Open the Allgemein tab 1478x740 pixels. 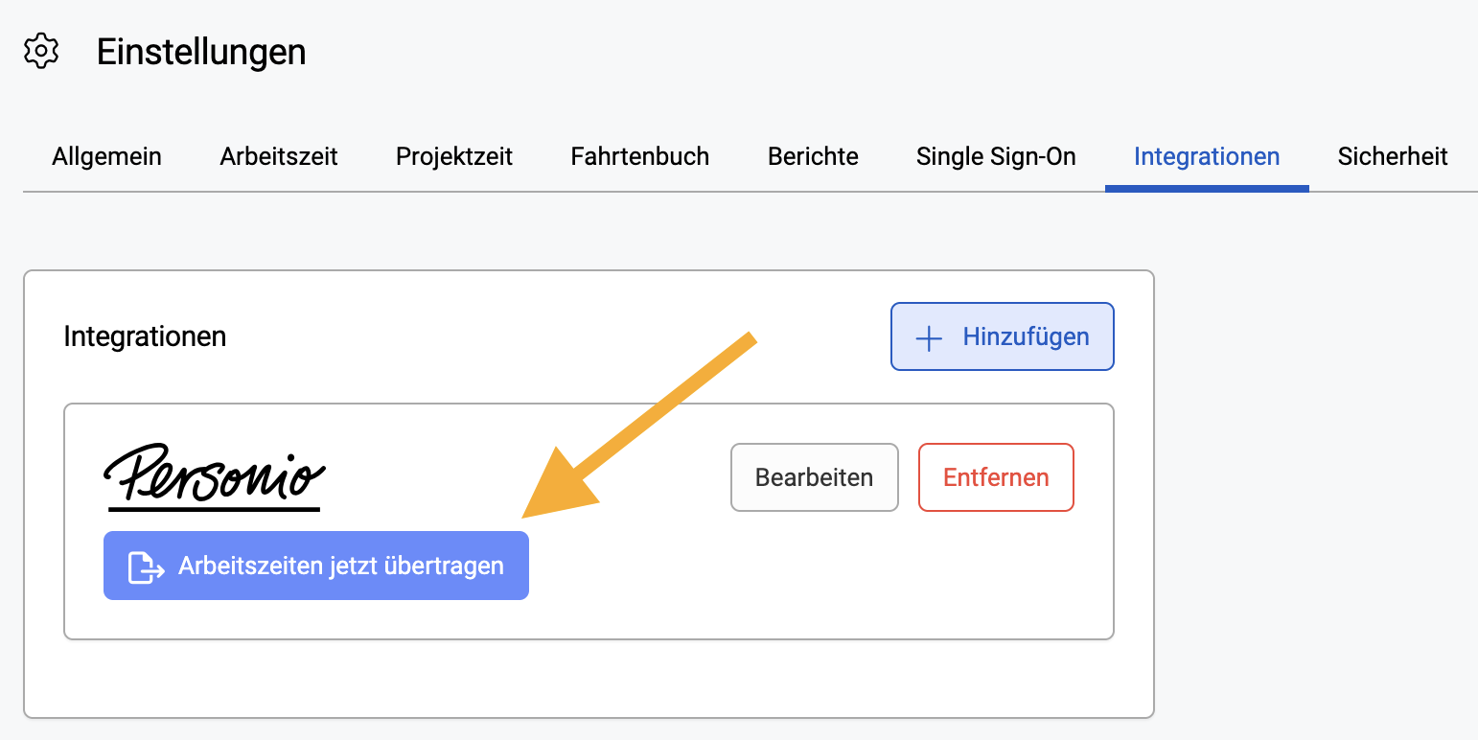click(x=106, y=156)
